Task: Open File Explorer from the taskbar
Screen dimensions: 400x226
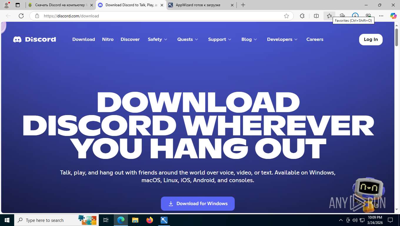Action: coord(135,220)
